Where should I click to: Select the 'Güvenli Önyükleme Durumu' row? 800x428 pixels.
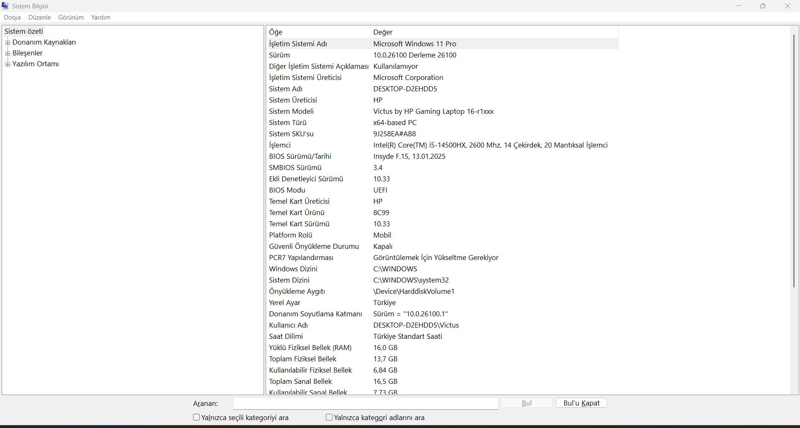click(x=443, y=246)
